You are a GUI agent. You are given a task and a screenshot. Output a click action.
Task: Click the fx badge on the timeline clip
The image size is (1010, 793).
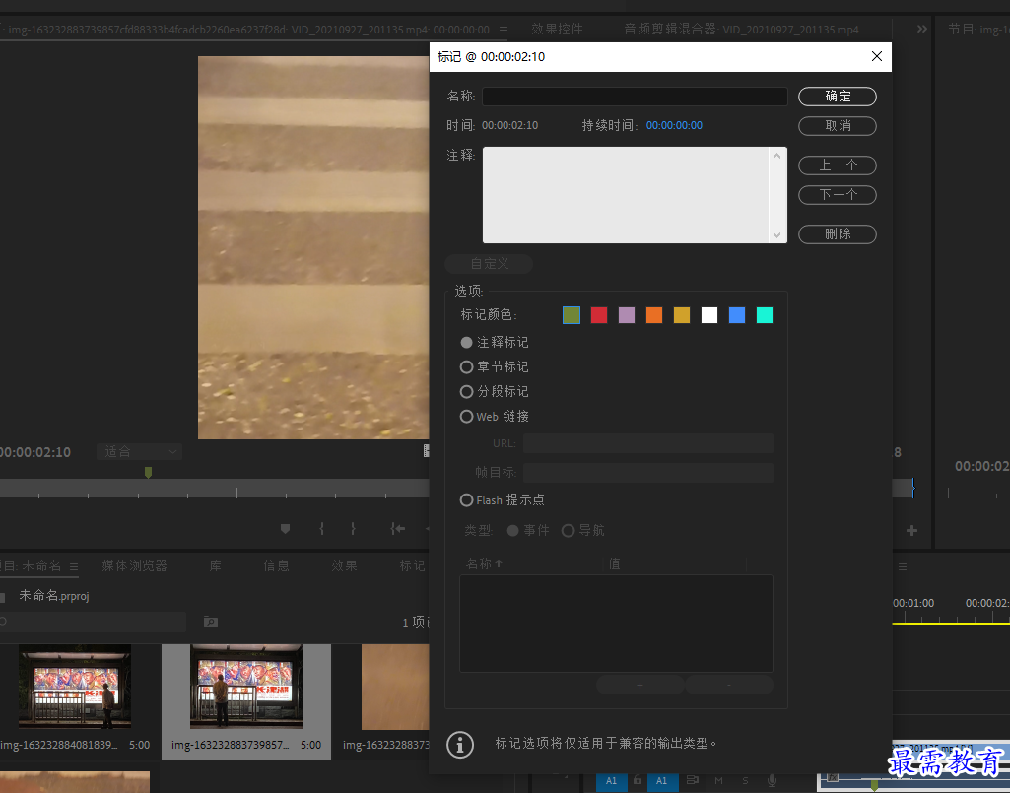[x=833, y=777]
